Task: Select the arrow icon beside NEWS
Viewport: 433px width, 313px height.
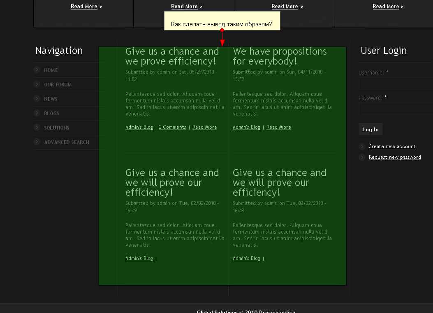Action: click(37, 99)
